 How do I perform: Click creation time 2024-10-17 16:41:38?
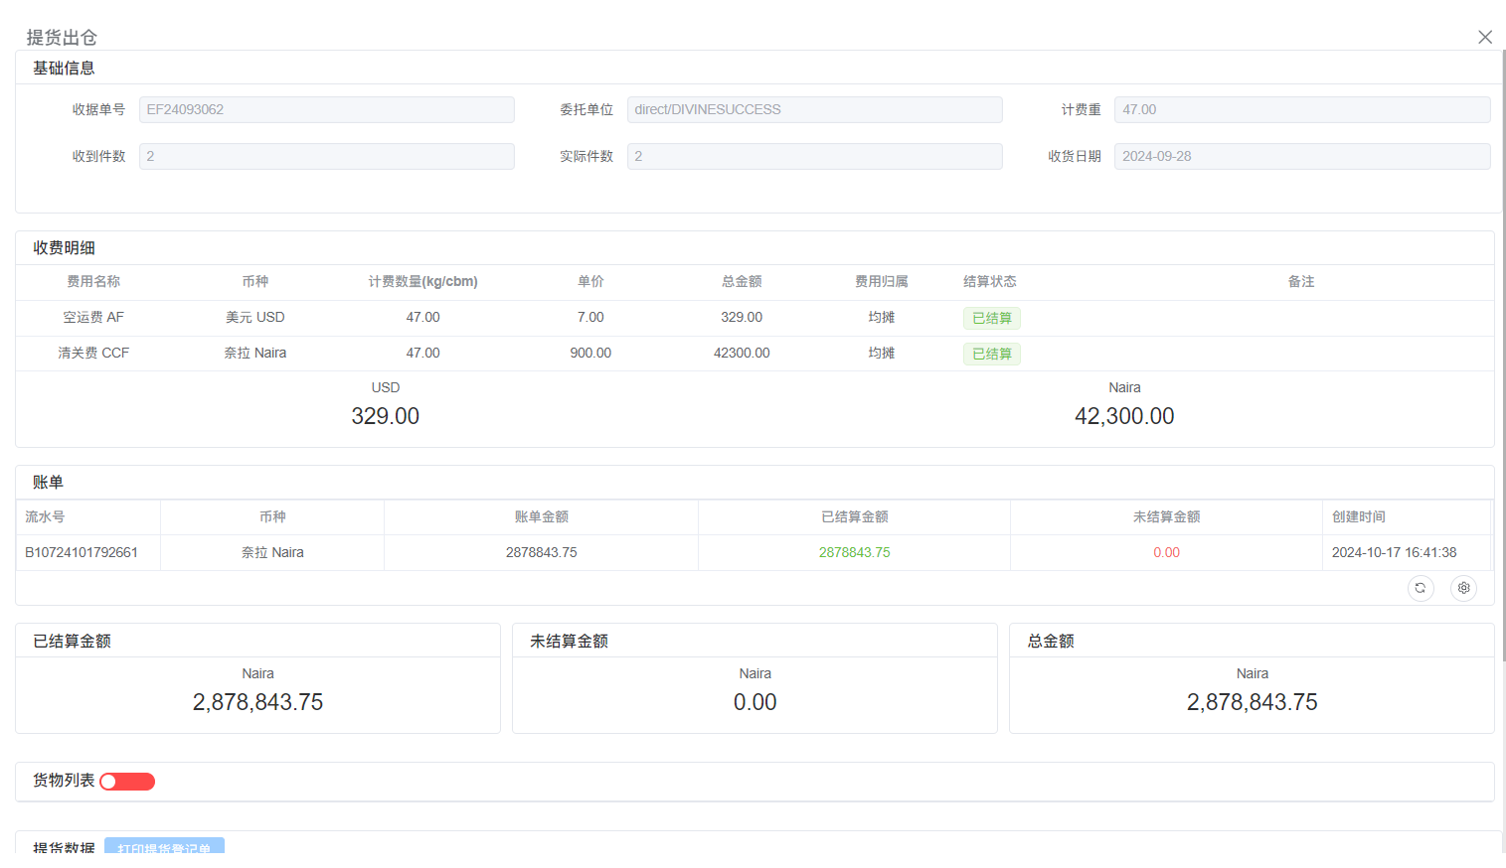[1395, 552]
